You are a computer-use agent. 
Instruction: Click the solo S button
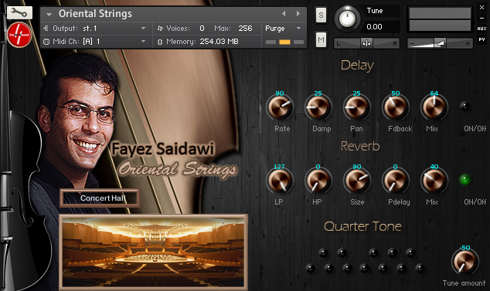point(321,15)
